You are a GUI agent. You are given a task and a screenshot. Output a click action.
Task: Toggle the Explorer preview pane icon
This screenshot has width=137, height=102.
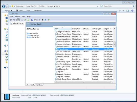(x=128, y=11)
